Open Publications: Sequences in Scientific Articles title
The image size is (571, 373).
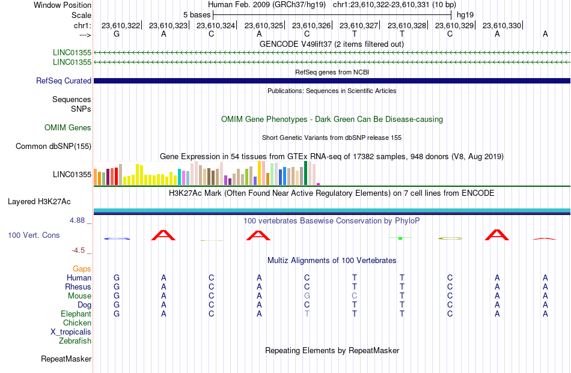[332, 91]
